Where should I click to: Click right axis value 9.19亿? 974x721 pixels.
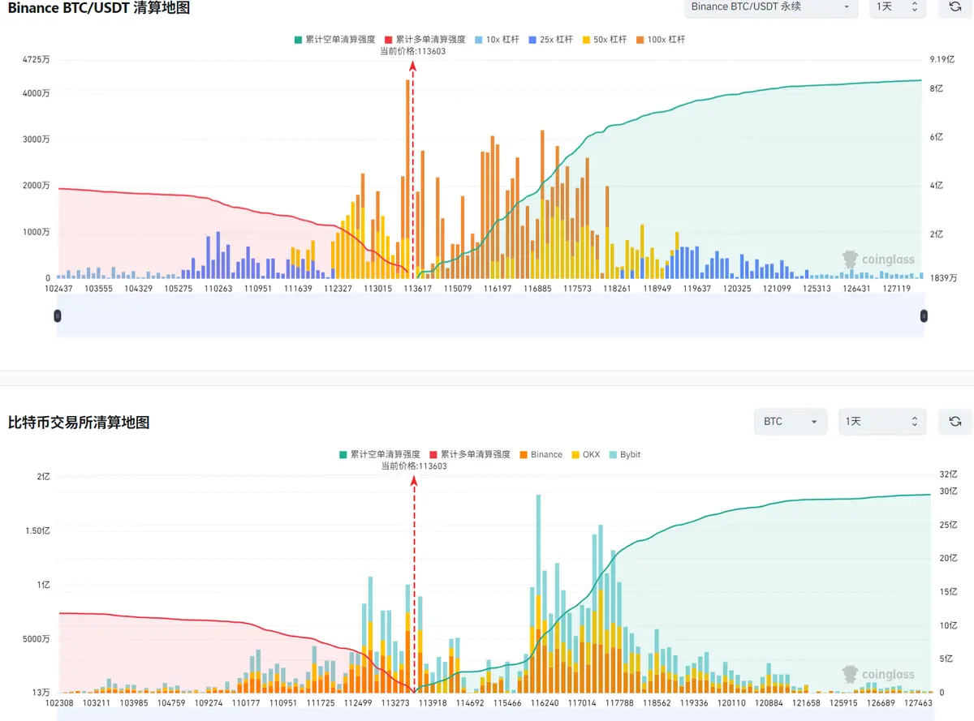tap(942, 59)
